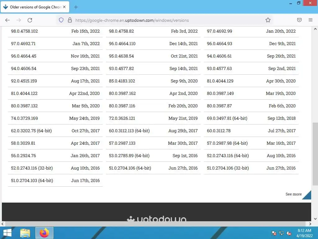The height and width of the screenshot is (239, 318).
Task: Select version 69.0.3497.81 (64-bit)
Action: 251,118
